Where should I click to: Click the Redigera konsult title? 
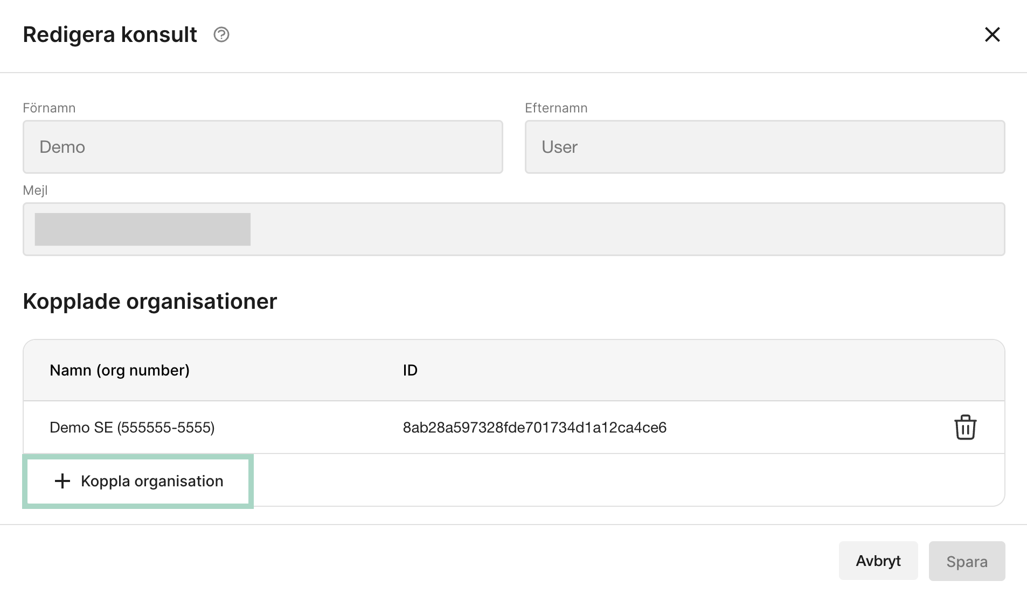click(x=110, y=35)
